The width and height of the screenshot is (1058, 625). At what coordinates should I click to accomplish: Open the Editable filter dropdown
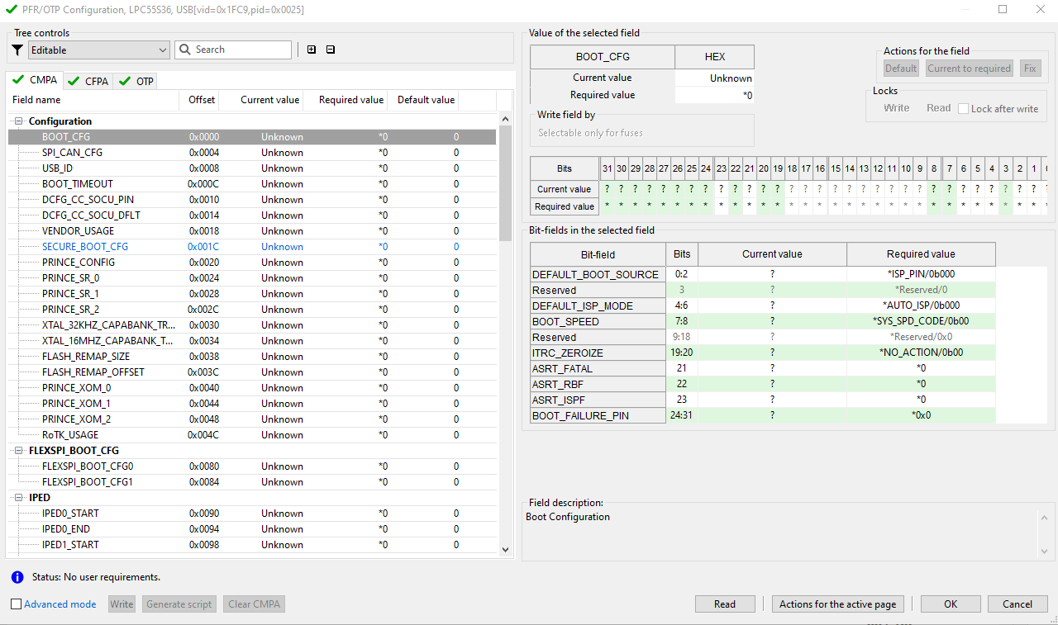coord(162,50)
